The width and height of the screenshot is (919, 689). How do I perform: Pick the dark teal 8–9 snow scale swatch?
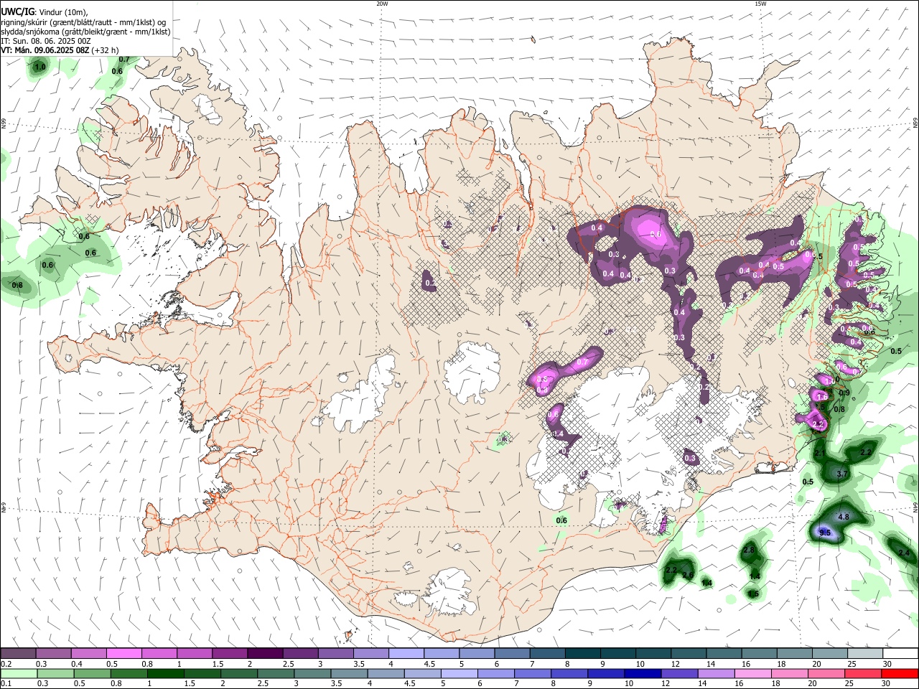(582, 654)
